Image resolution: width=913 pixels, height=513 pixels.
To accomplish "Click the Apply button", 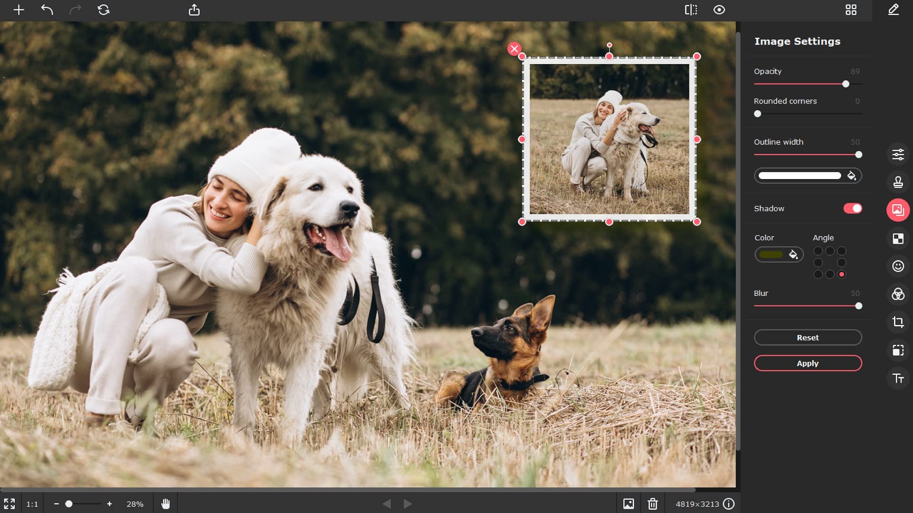I will [807, 363].
